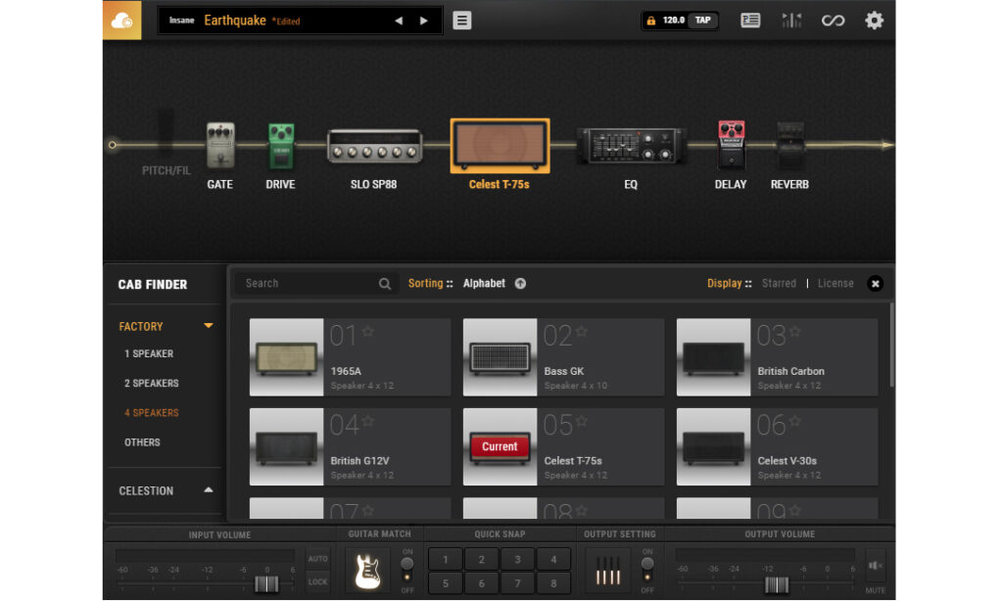This screenshot has width=1003, height=601.
Task: Recall quick snap 1
Action: [446, 560]
